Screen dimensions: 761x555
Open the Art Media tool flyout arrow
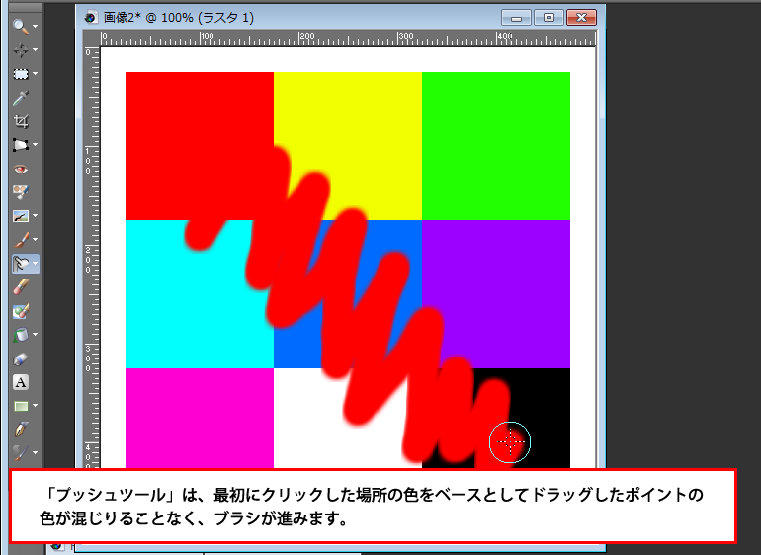(35, 452)
